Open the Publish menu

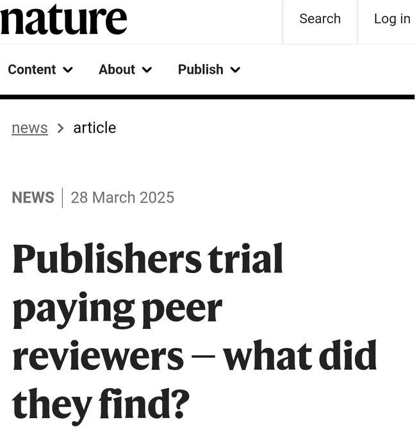[x=210, y=70]
